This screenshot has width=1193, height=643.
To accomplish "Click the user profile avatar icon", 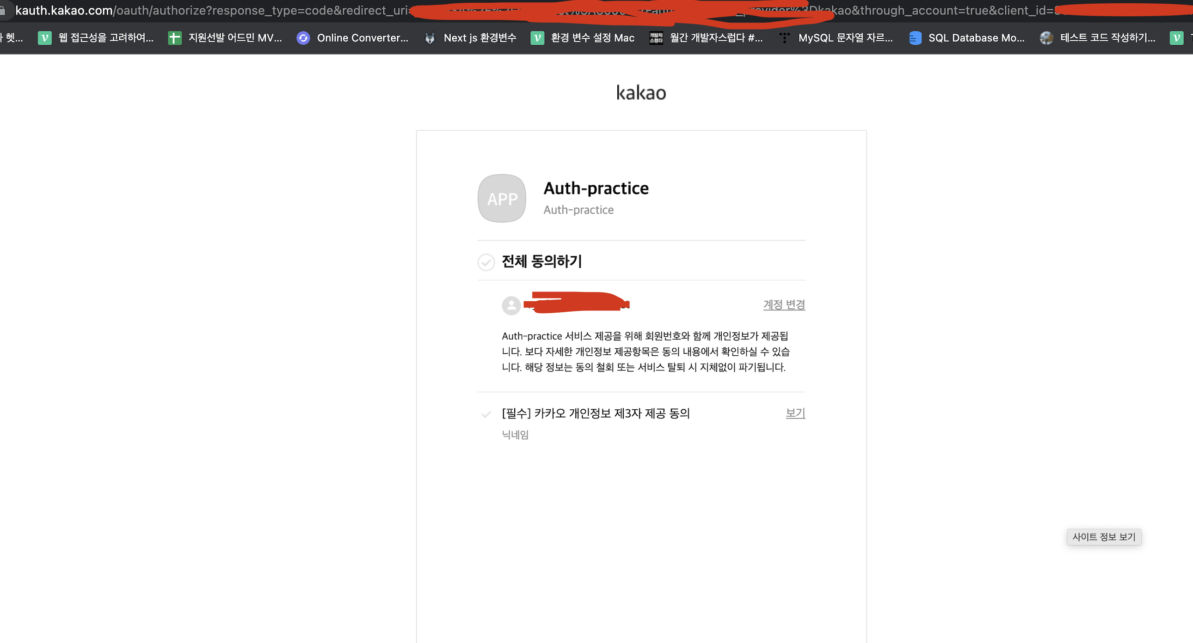I will [511, 306].
